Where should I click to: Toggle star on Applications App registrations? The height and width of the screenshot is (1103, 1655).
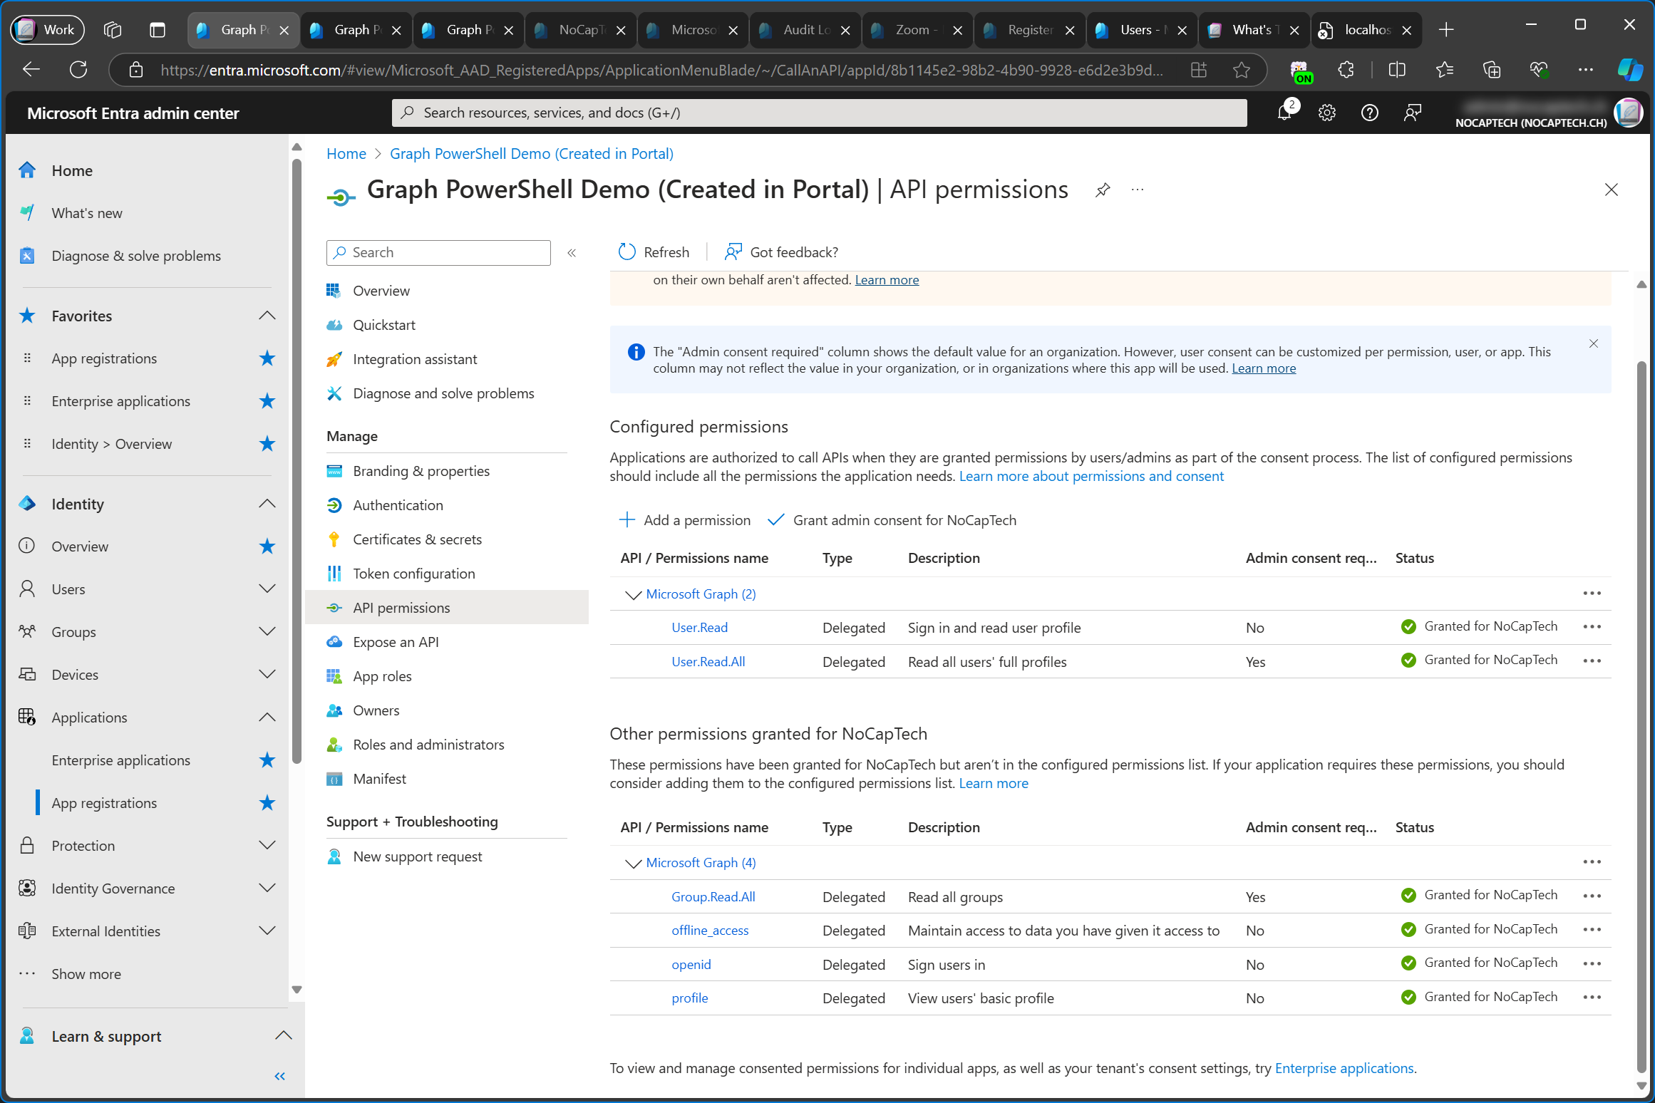click(x=267, y=803)
